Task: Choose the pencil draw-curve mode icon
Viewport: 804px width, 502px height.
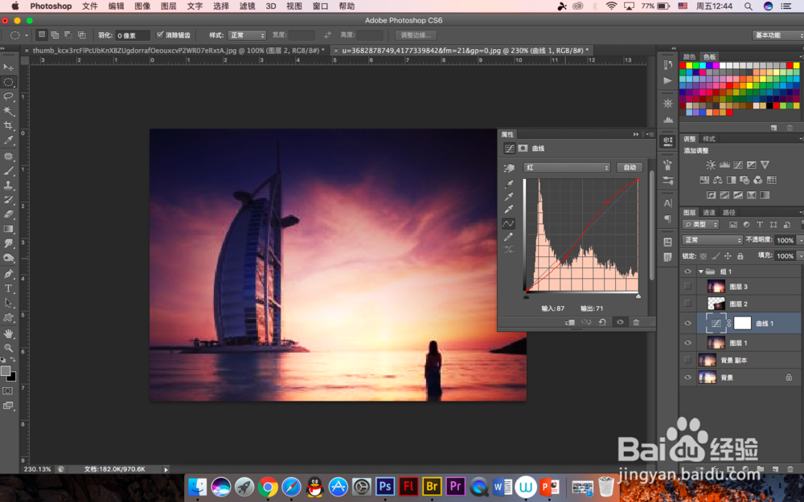Action: pyautogui.click(x=509, y=237)
